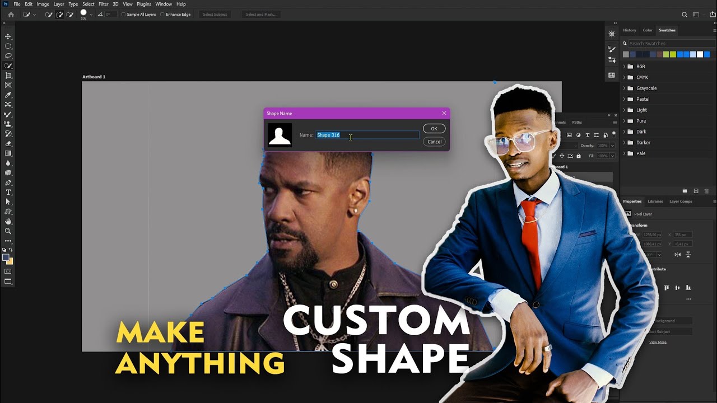The image size is (717, 403).
Task: Expand the RGB swatch group
Action: [x=624, y=67]
